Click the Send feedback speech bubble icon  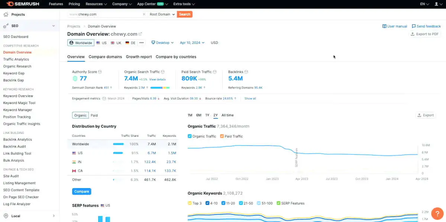(413, 26)
